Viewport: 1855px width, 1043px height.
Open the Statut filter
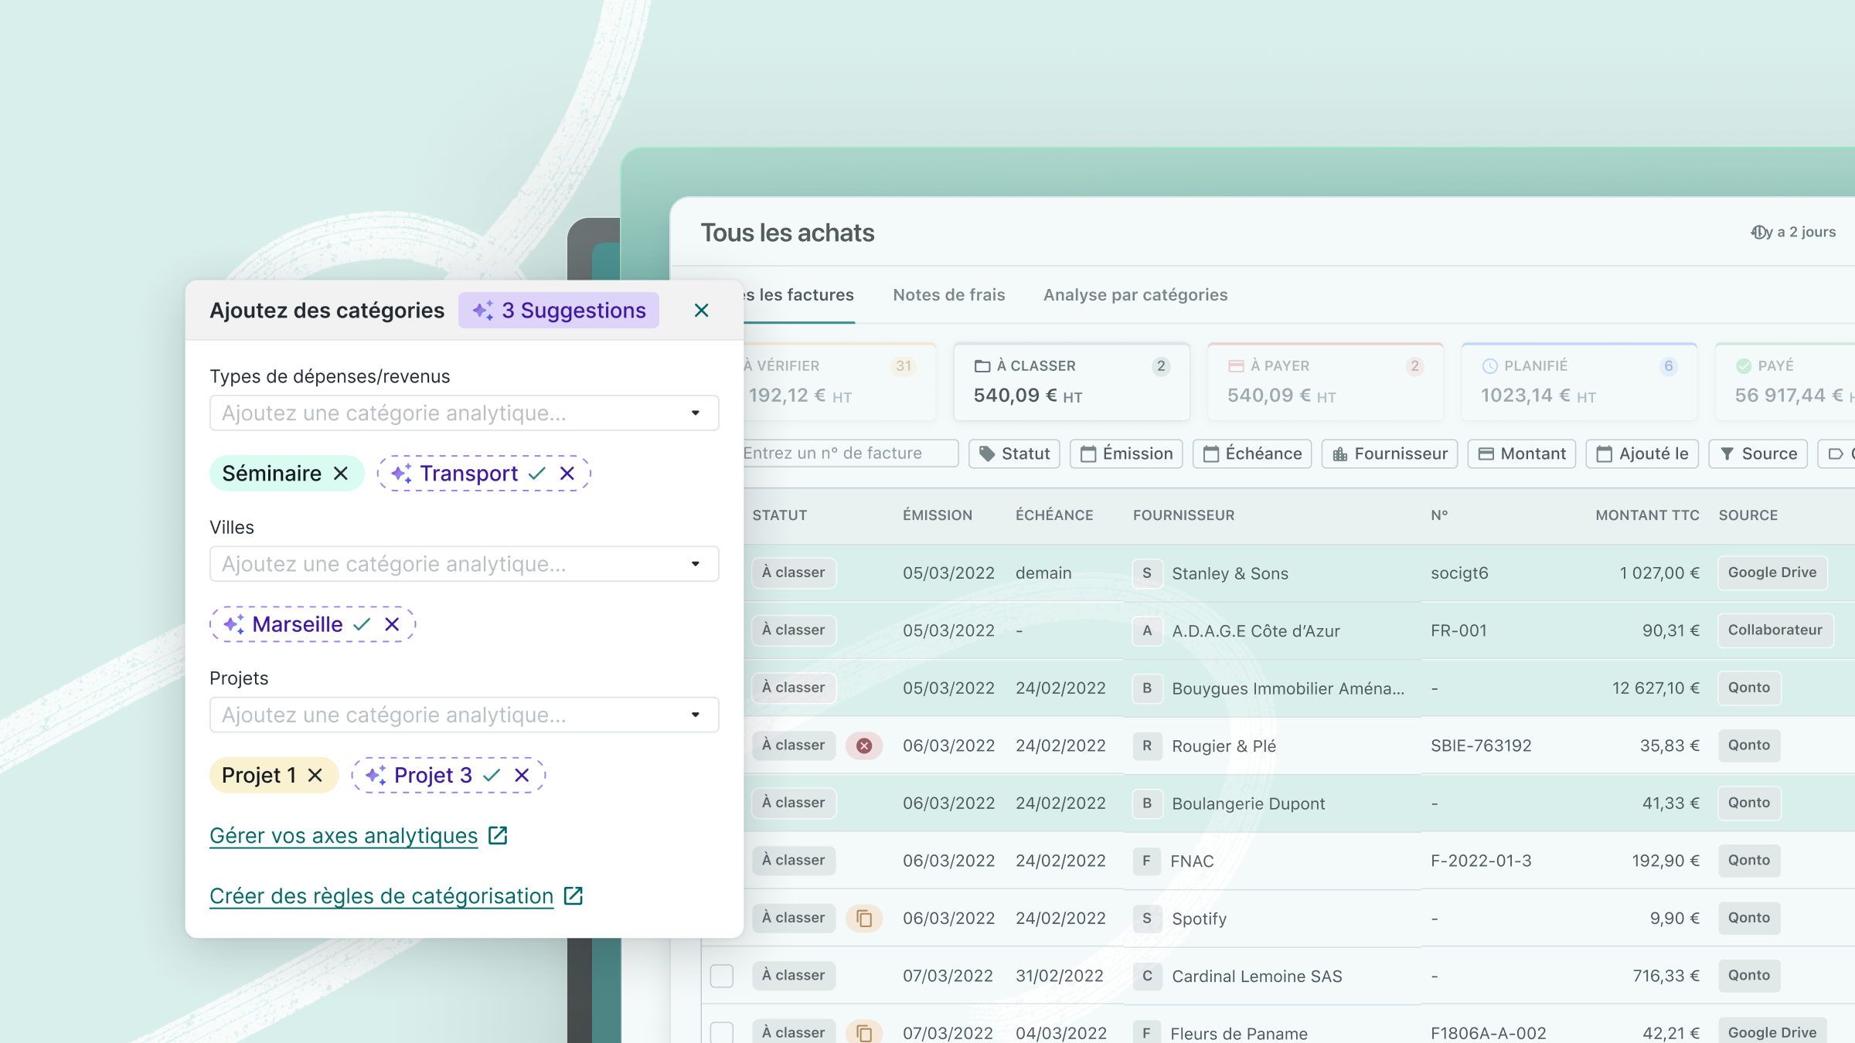click(1014, 454)
